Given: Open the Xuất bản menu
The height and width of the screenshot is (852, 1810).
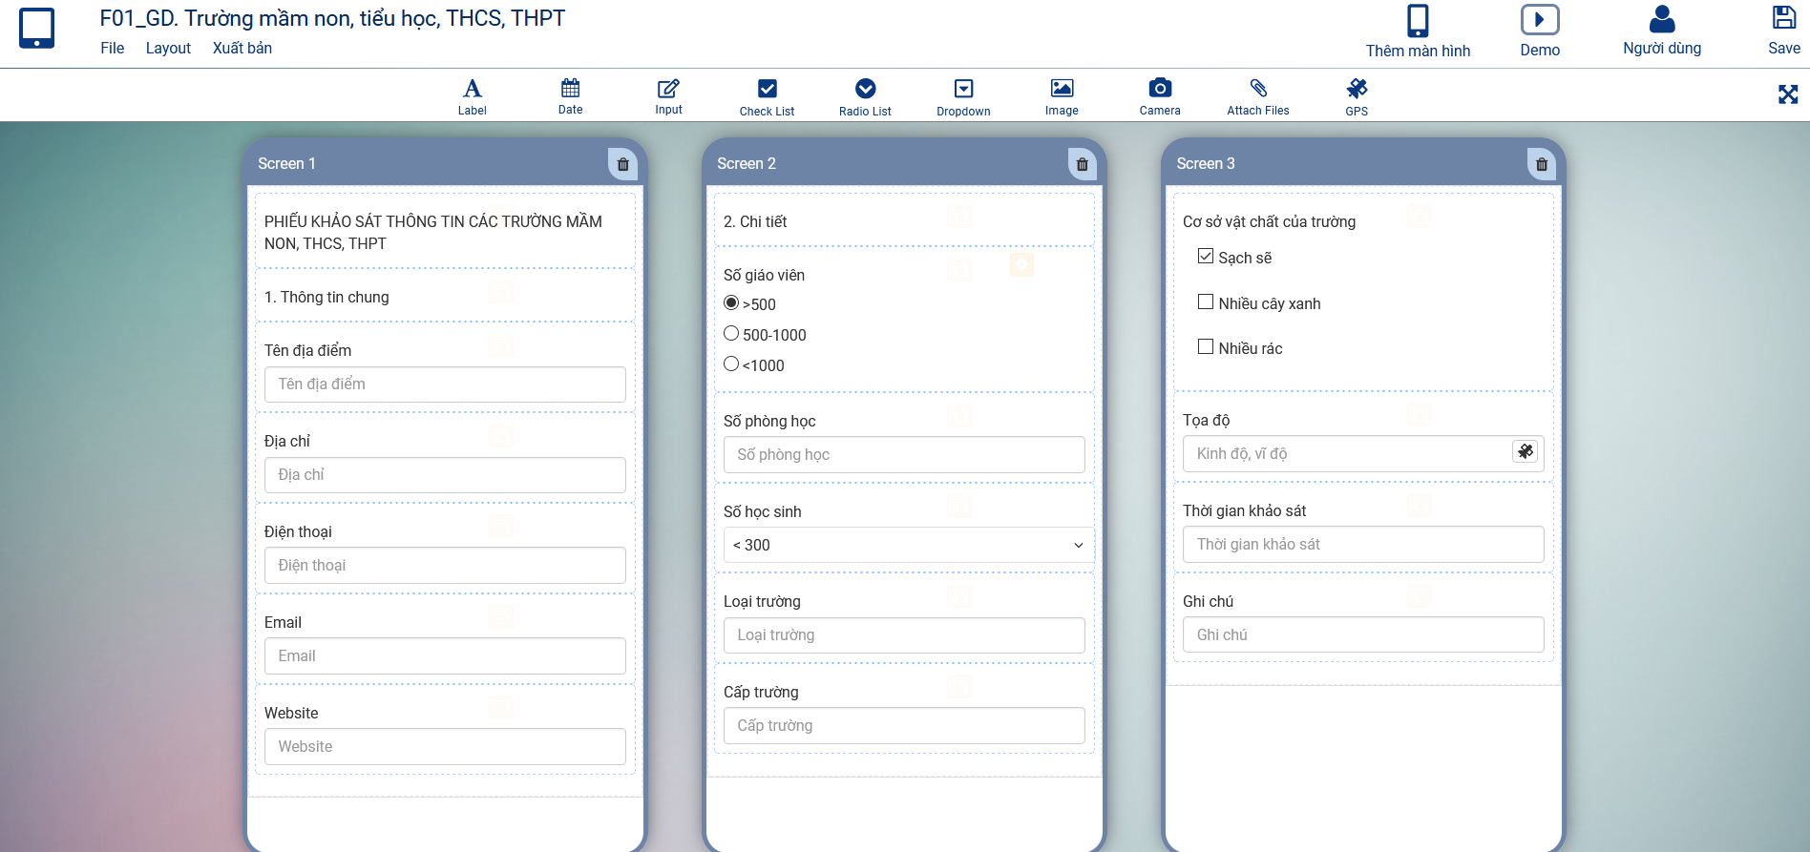Looking at the screenshot, I should pyautogui.click(x=242, y=49).
